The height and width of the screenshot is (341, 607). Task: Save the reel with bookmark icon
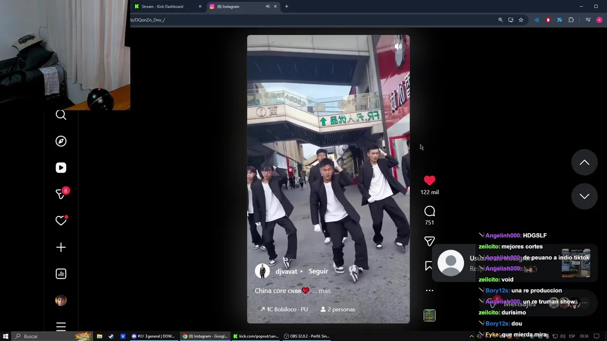tap(428, 266)
